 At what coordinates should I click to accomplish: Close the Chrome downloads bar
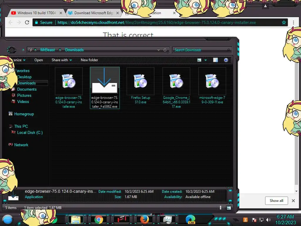tap(293, 201)
